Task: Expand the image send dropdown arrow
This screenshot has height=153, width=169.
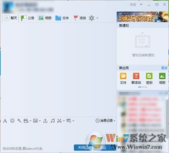Action: coord(40,121)
